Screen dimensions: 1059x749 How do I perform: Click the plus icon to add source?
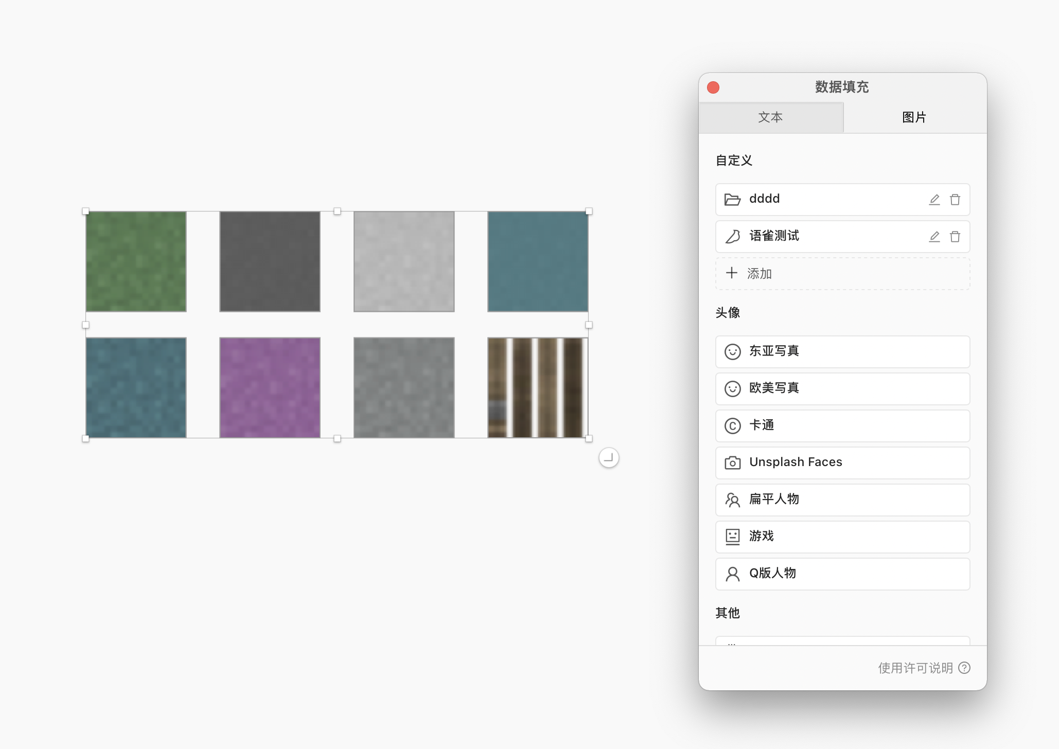coord(732,273)
